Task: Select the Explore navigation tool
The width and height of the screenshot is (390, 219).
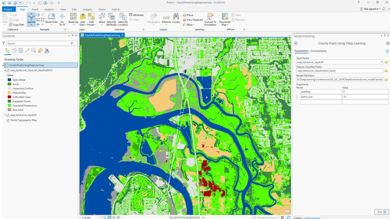Action: (x=31, y=18)
